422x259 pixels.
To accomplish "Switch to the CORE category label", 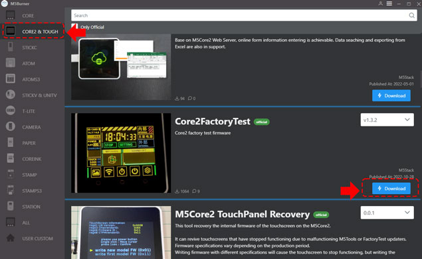I will tap(28, 16).
